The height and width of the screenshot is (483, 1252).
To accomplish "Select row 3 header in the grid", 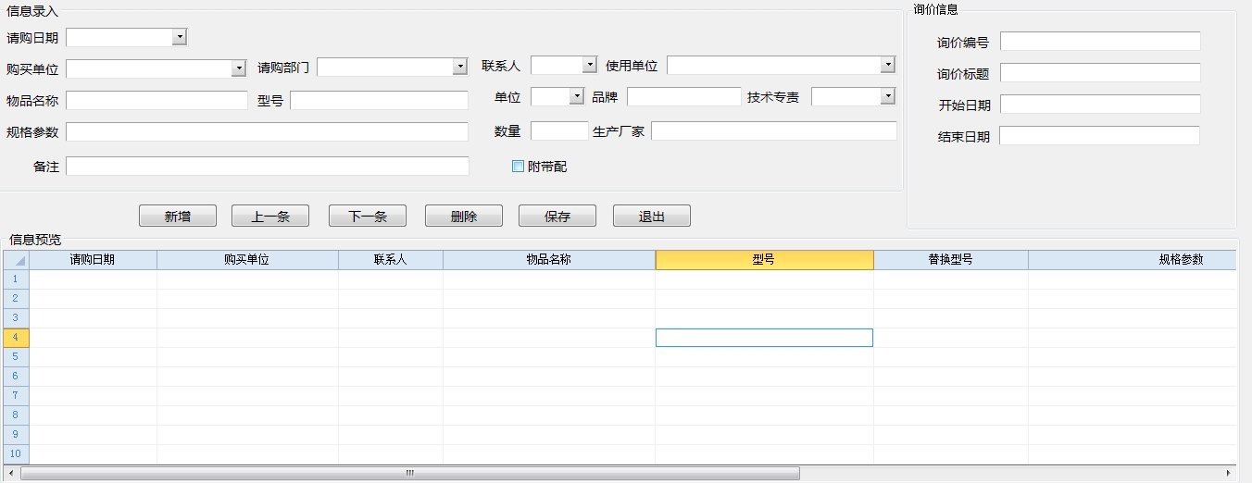I will coord(16,318).
